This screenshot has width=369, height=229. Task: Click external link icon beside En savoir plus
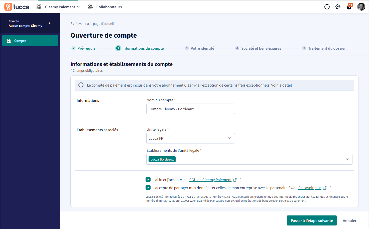tap(325, 188)
